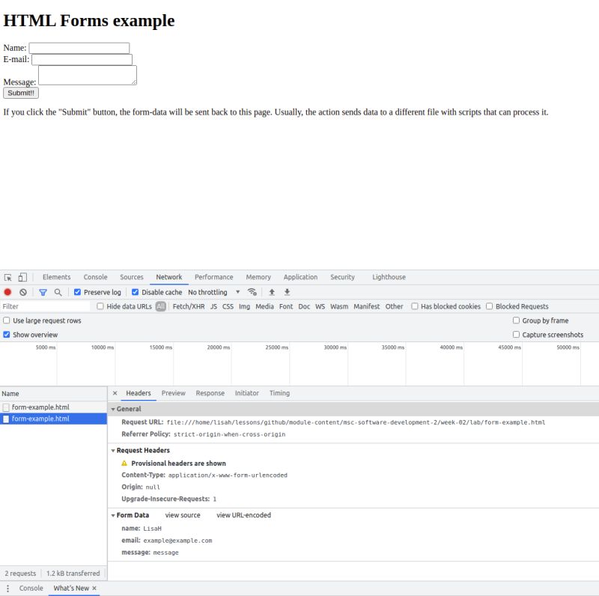Uncheck the Preserve log checkbox
599x596 pixels.
click(77, 292)
